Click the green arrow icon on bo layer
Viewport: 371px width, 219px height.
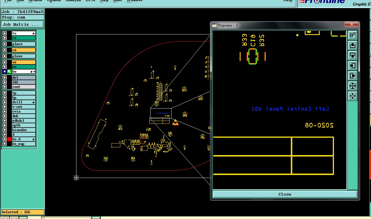pos(9,71)
